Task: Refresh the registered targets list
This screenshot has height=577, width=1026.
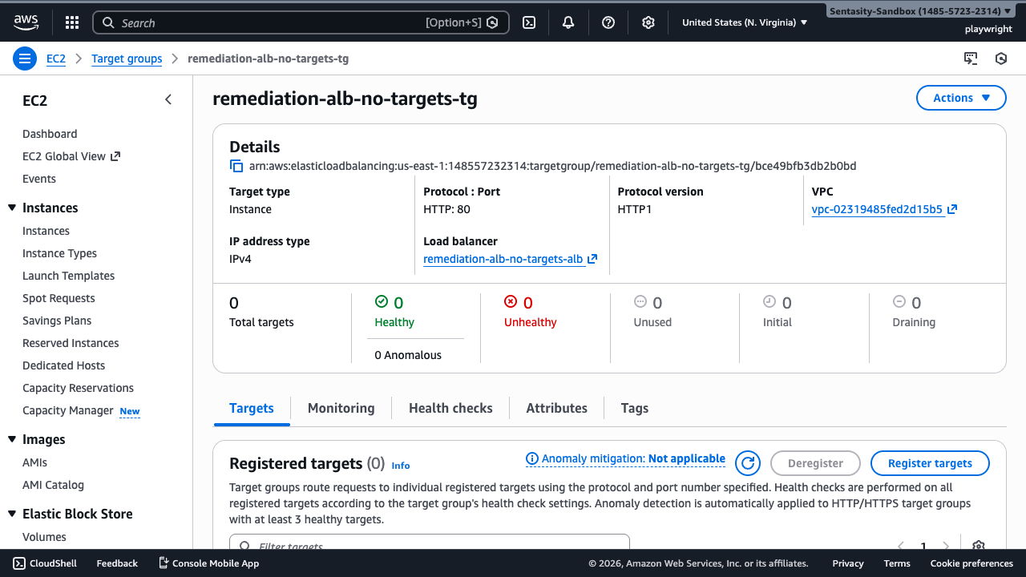Action: [748, 463]
